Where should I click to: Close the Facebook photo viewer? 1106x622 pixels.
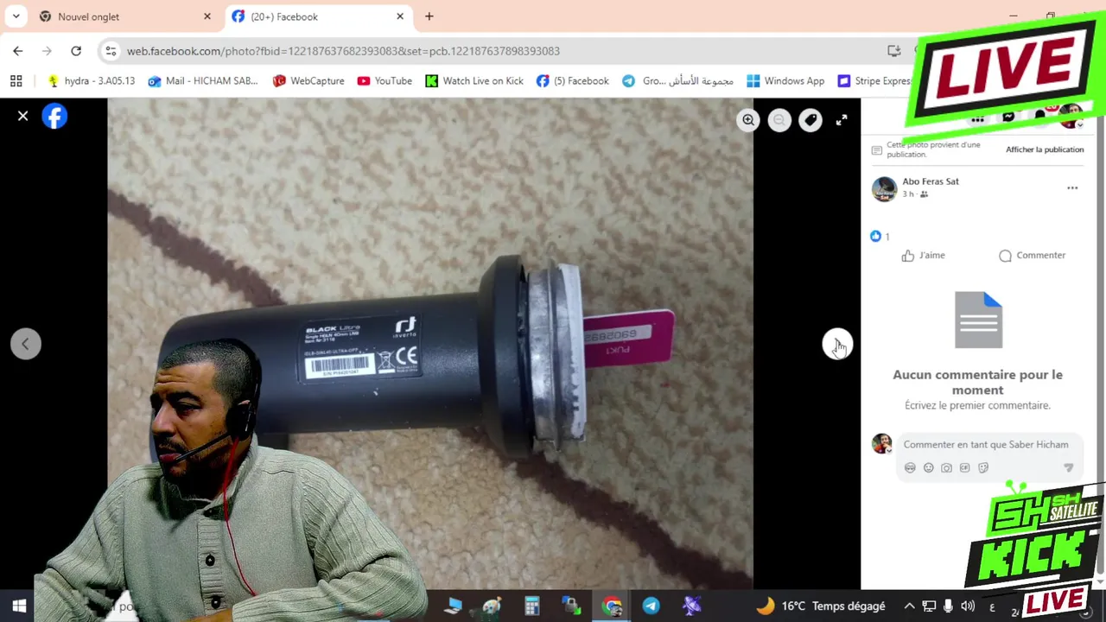(x=23, y=116)
